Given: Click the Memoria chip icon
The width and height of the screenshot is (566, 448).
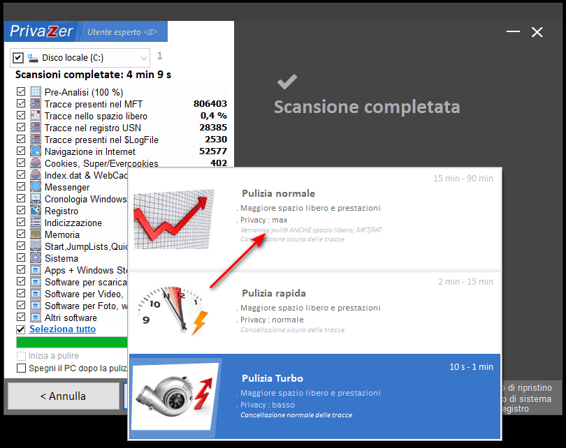Looking at the screenshot, I should [x=36, y=234].
